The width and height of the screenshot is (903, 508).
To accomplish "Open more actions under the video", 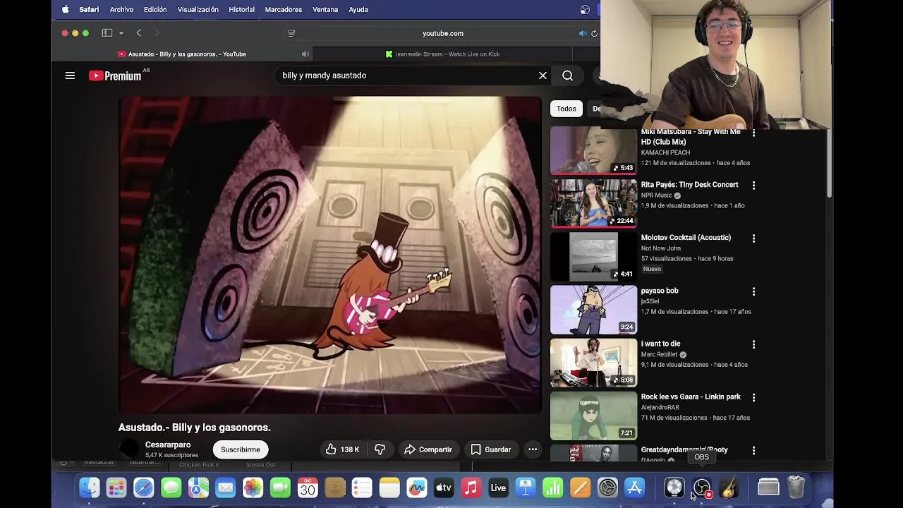I will point(533,449).
